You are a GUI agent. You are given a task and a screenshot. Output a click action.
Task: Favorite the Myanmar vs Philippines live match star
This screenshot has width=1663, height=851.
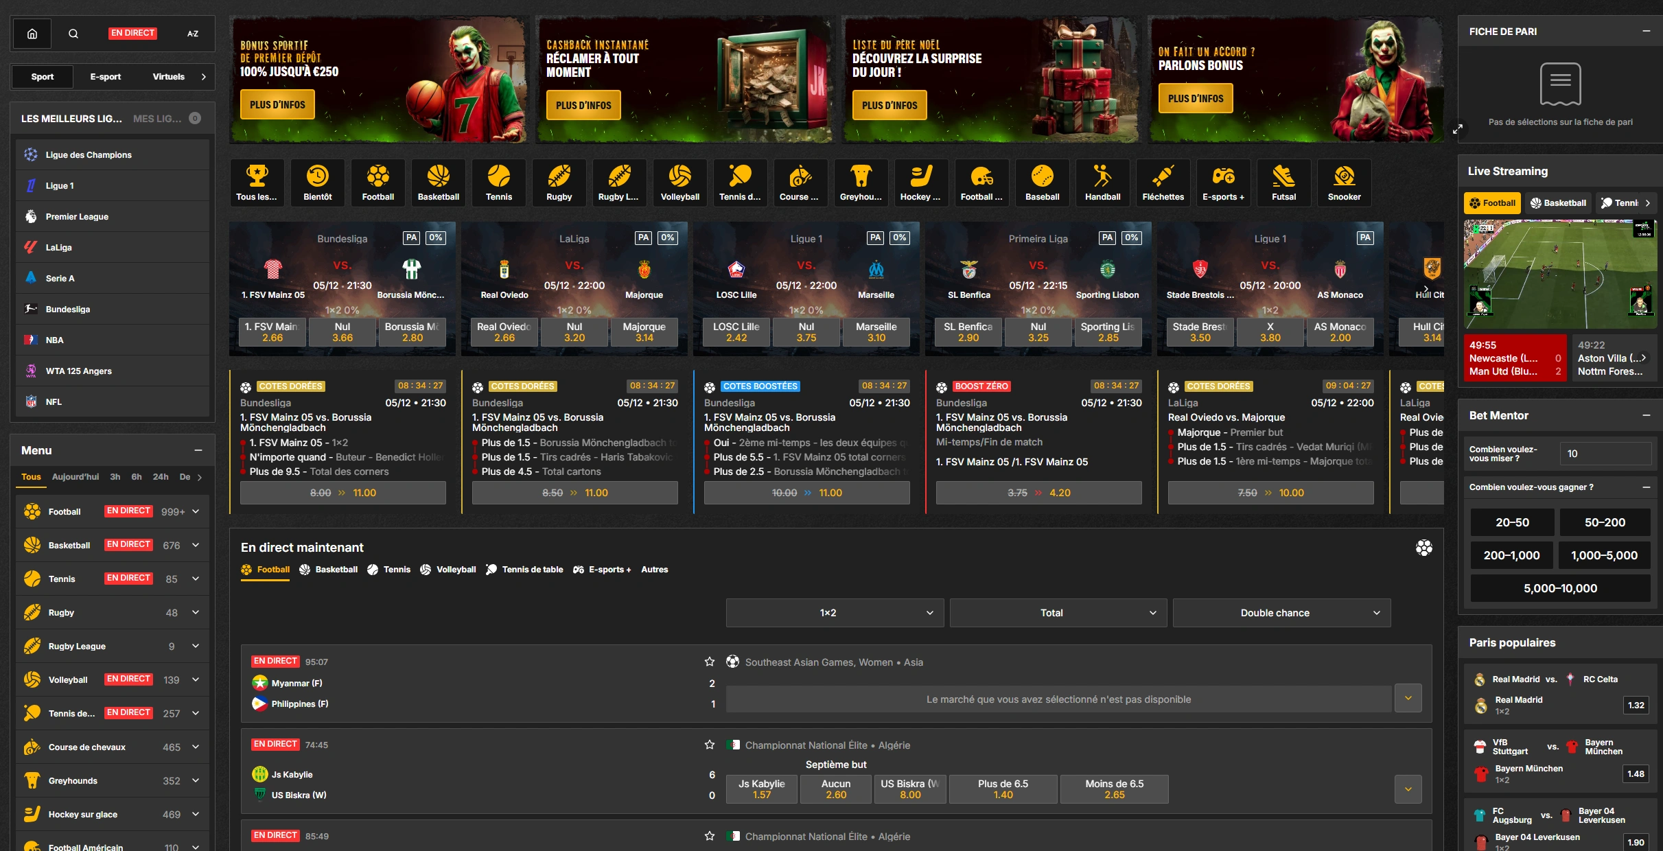click(x=709, y=662)
